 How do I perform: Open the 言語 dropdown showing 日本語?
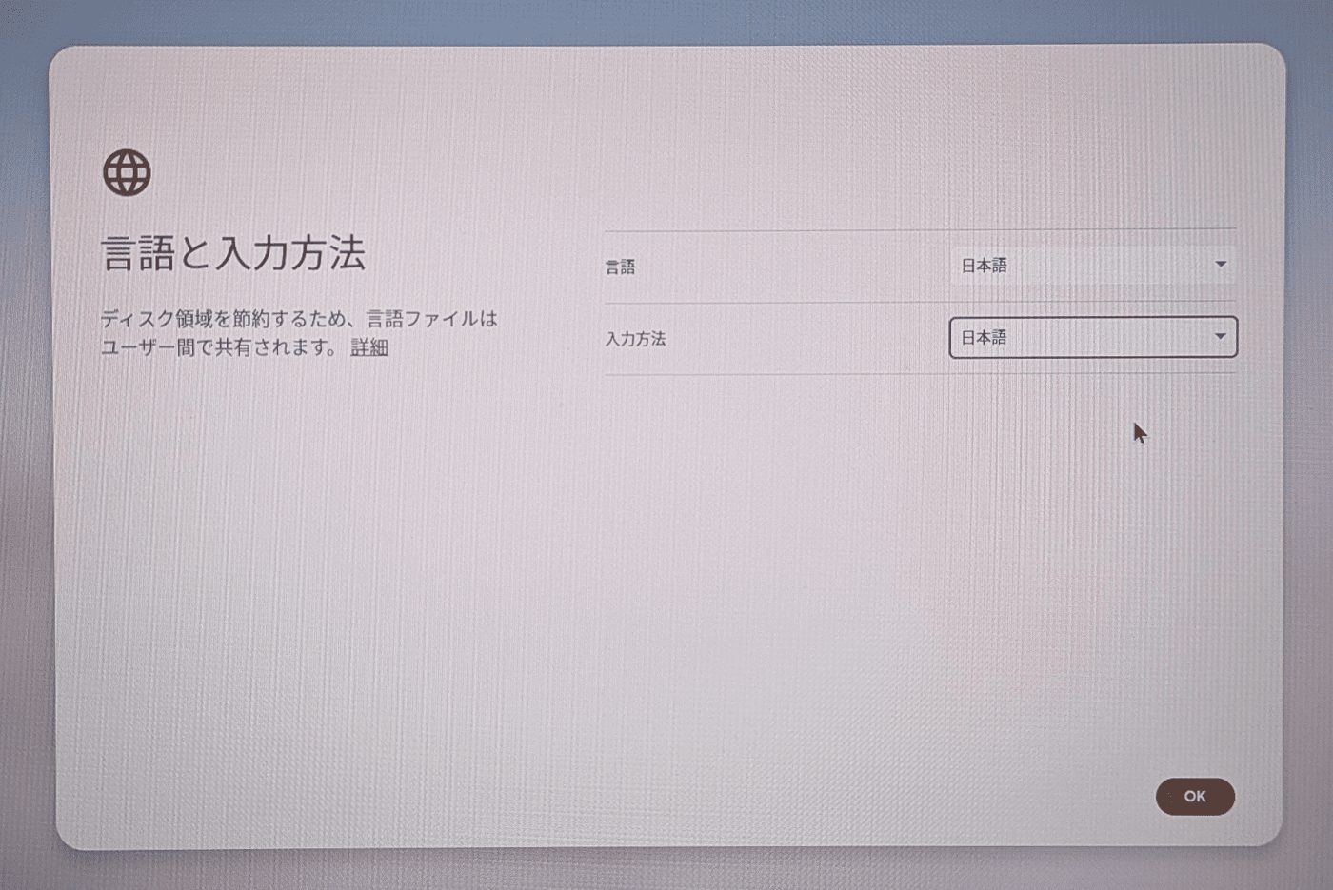1093,266
